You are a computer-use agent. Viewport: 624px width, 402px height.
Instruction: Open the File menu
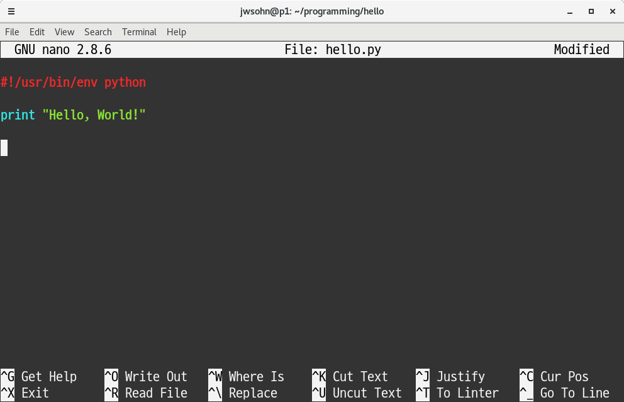pyautogui.click(x=11, y=32)
